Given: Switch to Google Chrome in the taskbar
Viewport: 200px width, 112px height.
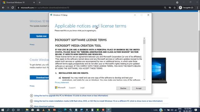Looking at the screenshot, I should click(x=49, y=110).
